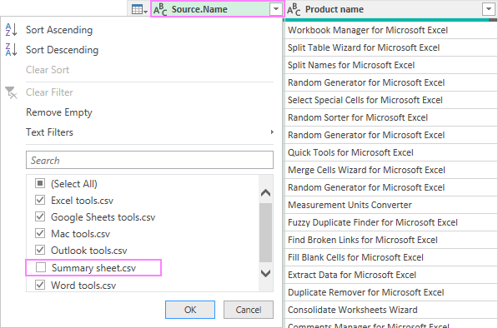
Task: Select the Duplicate Remover for Microsoft Excel cell
Action: pos(390,292)
